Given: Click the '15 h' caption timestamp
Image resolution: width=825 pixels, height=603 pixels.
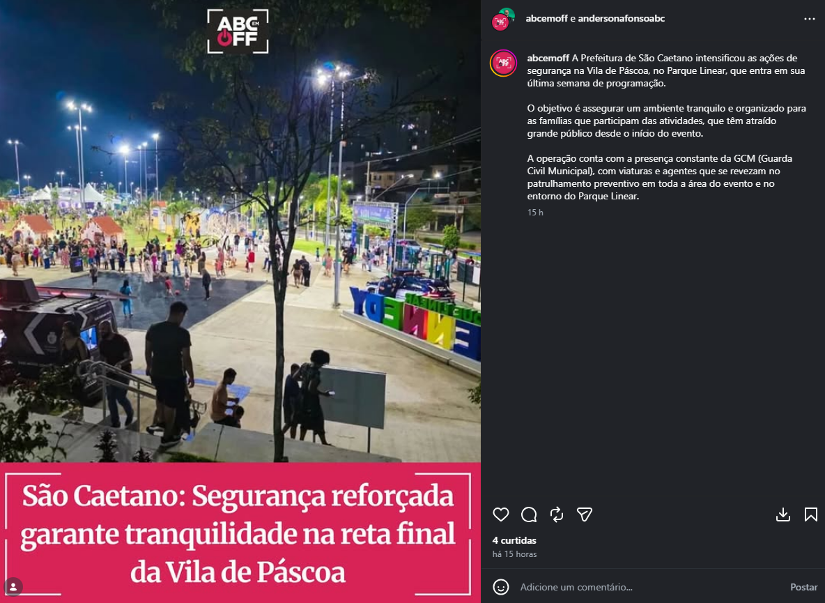Looking at the screenshot, I should (535, 212).
